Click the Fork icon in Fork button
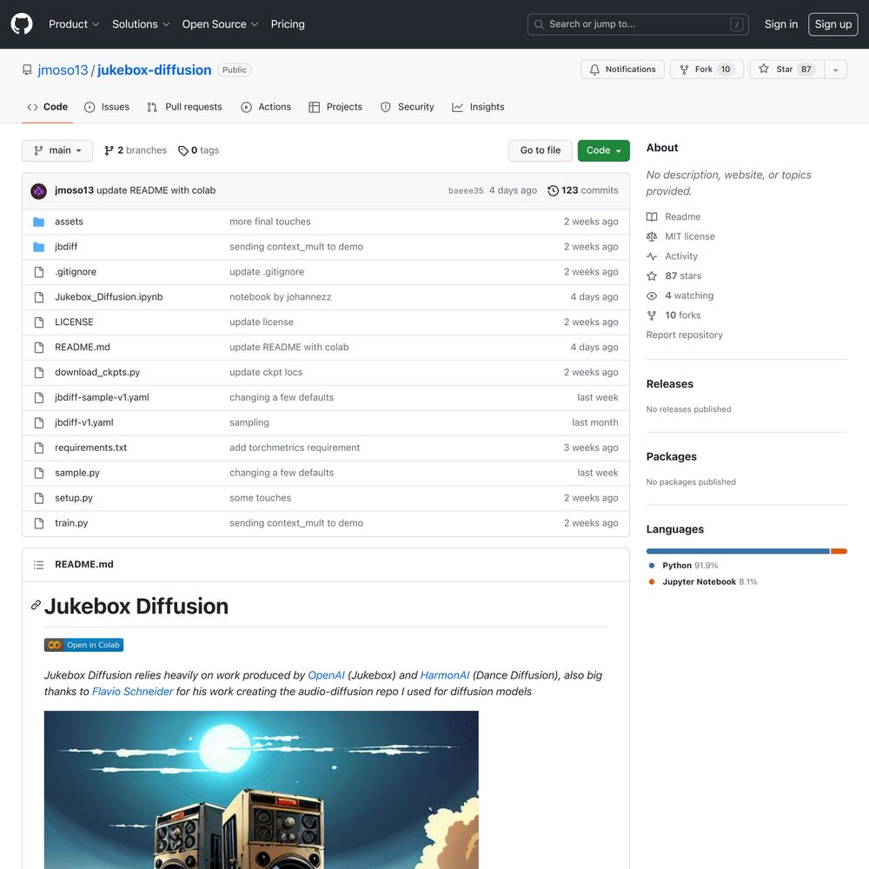Viewport: 869px width, 869px height. pyautogui.click(x=684, y=70)
